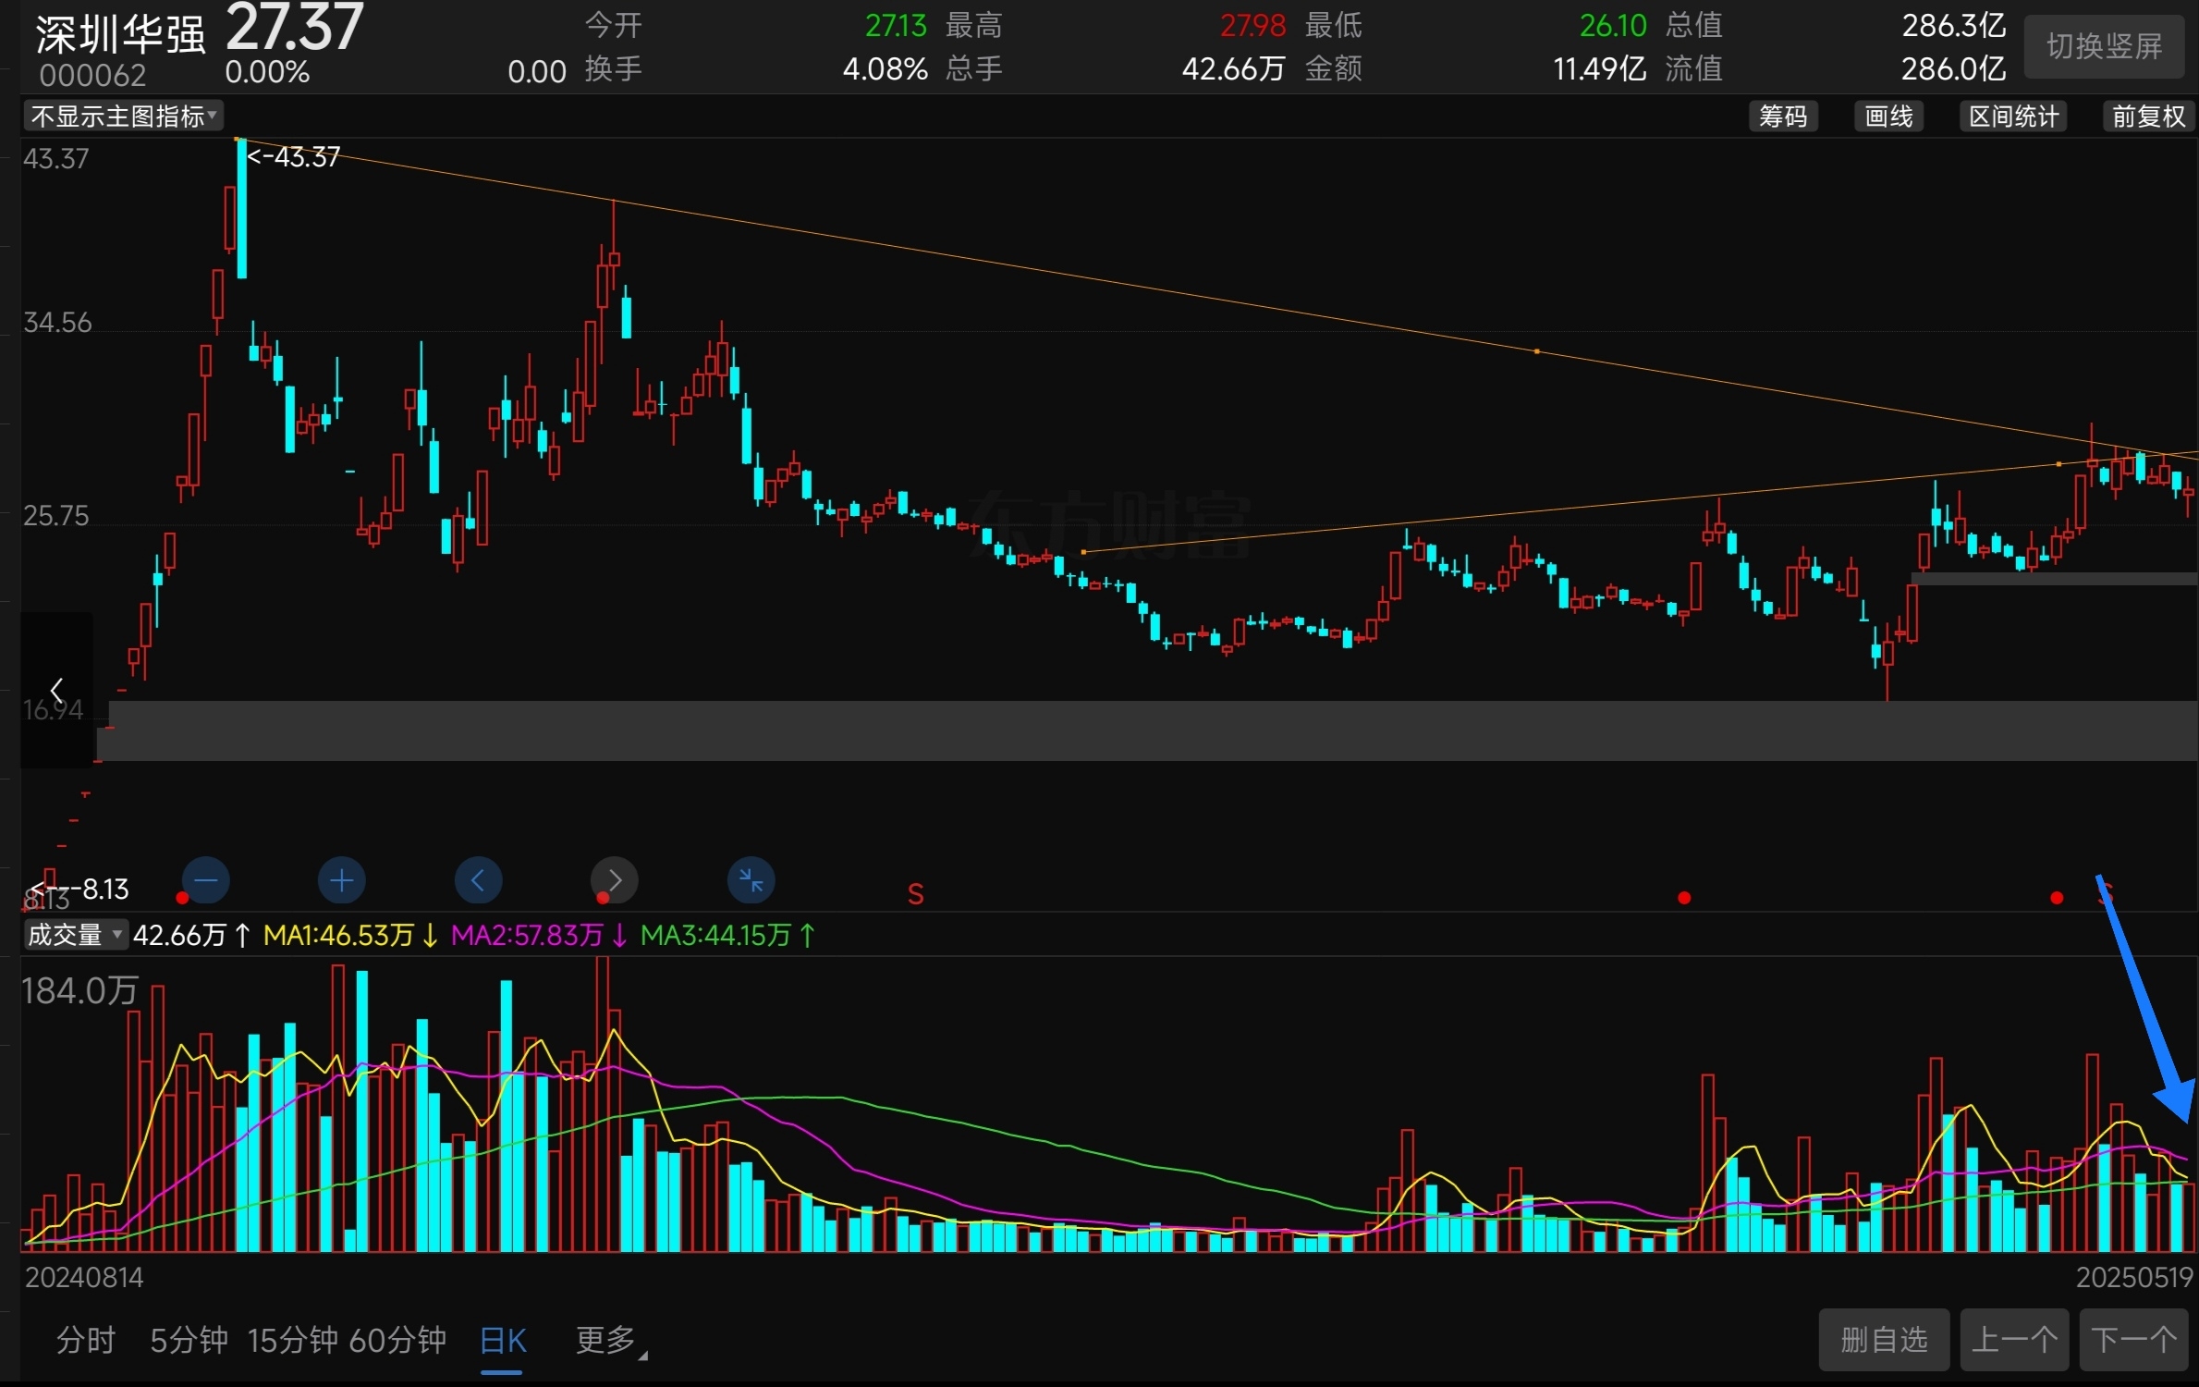This screenshot has height=1387, width=2199.
Task: Click the 34.56 price axis label
Action: [x=57, y=322]
